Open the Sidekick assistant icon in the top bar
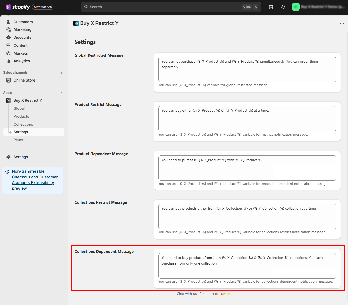348x305 pixels. pyautogui.click(x=271, y=7)
